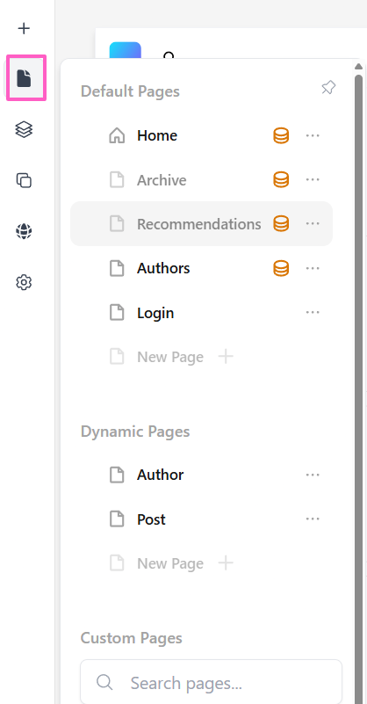Open the three-dots menu for Home page
The height and width of the screenshot is (704, 367).
(x=313, y=135)
